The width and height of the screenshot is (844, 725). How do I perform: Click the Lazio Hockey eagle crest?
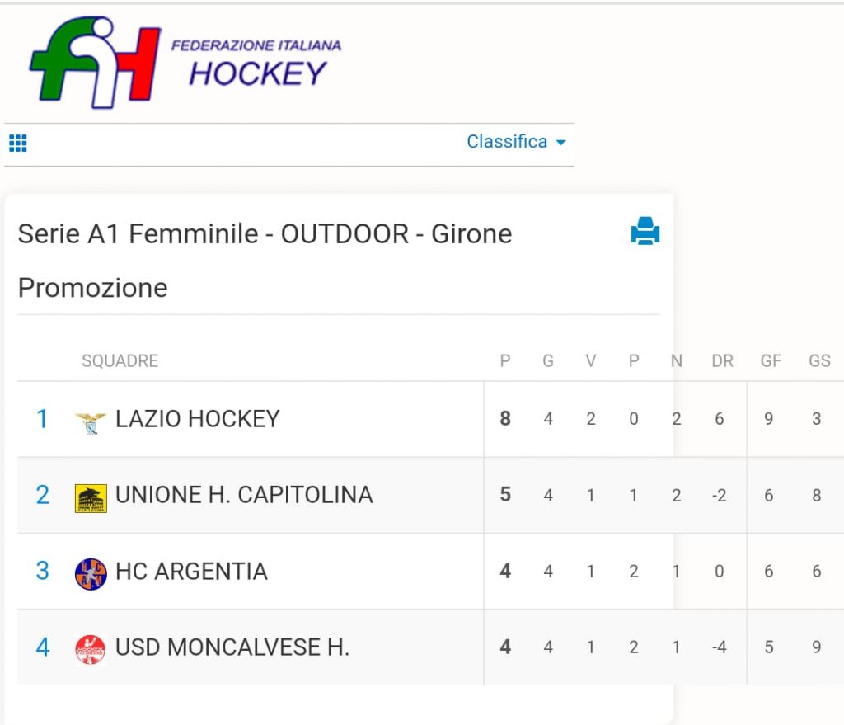[91, 423]
